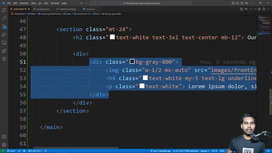Open notifications bell in status bar

(x=268, y=151)
